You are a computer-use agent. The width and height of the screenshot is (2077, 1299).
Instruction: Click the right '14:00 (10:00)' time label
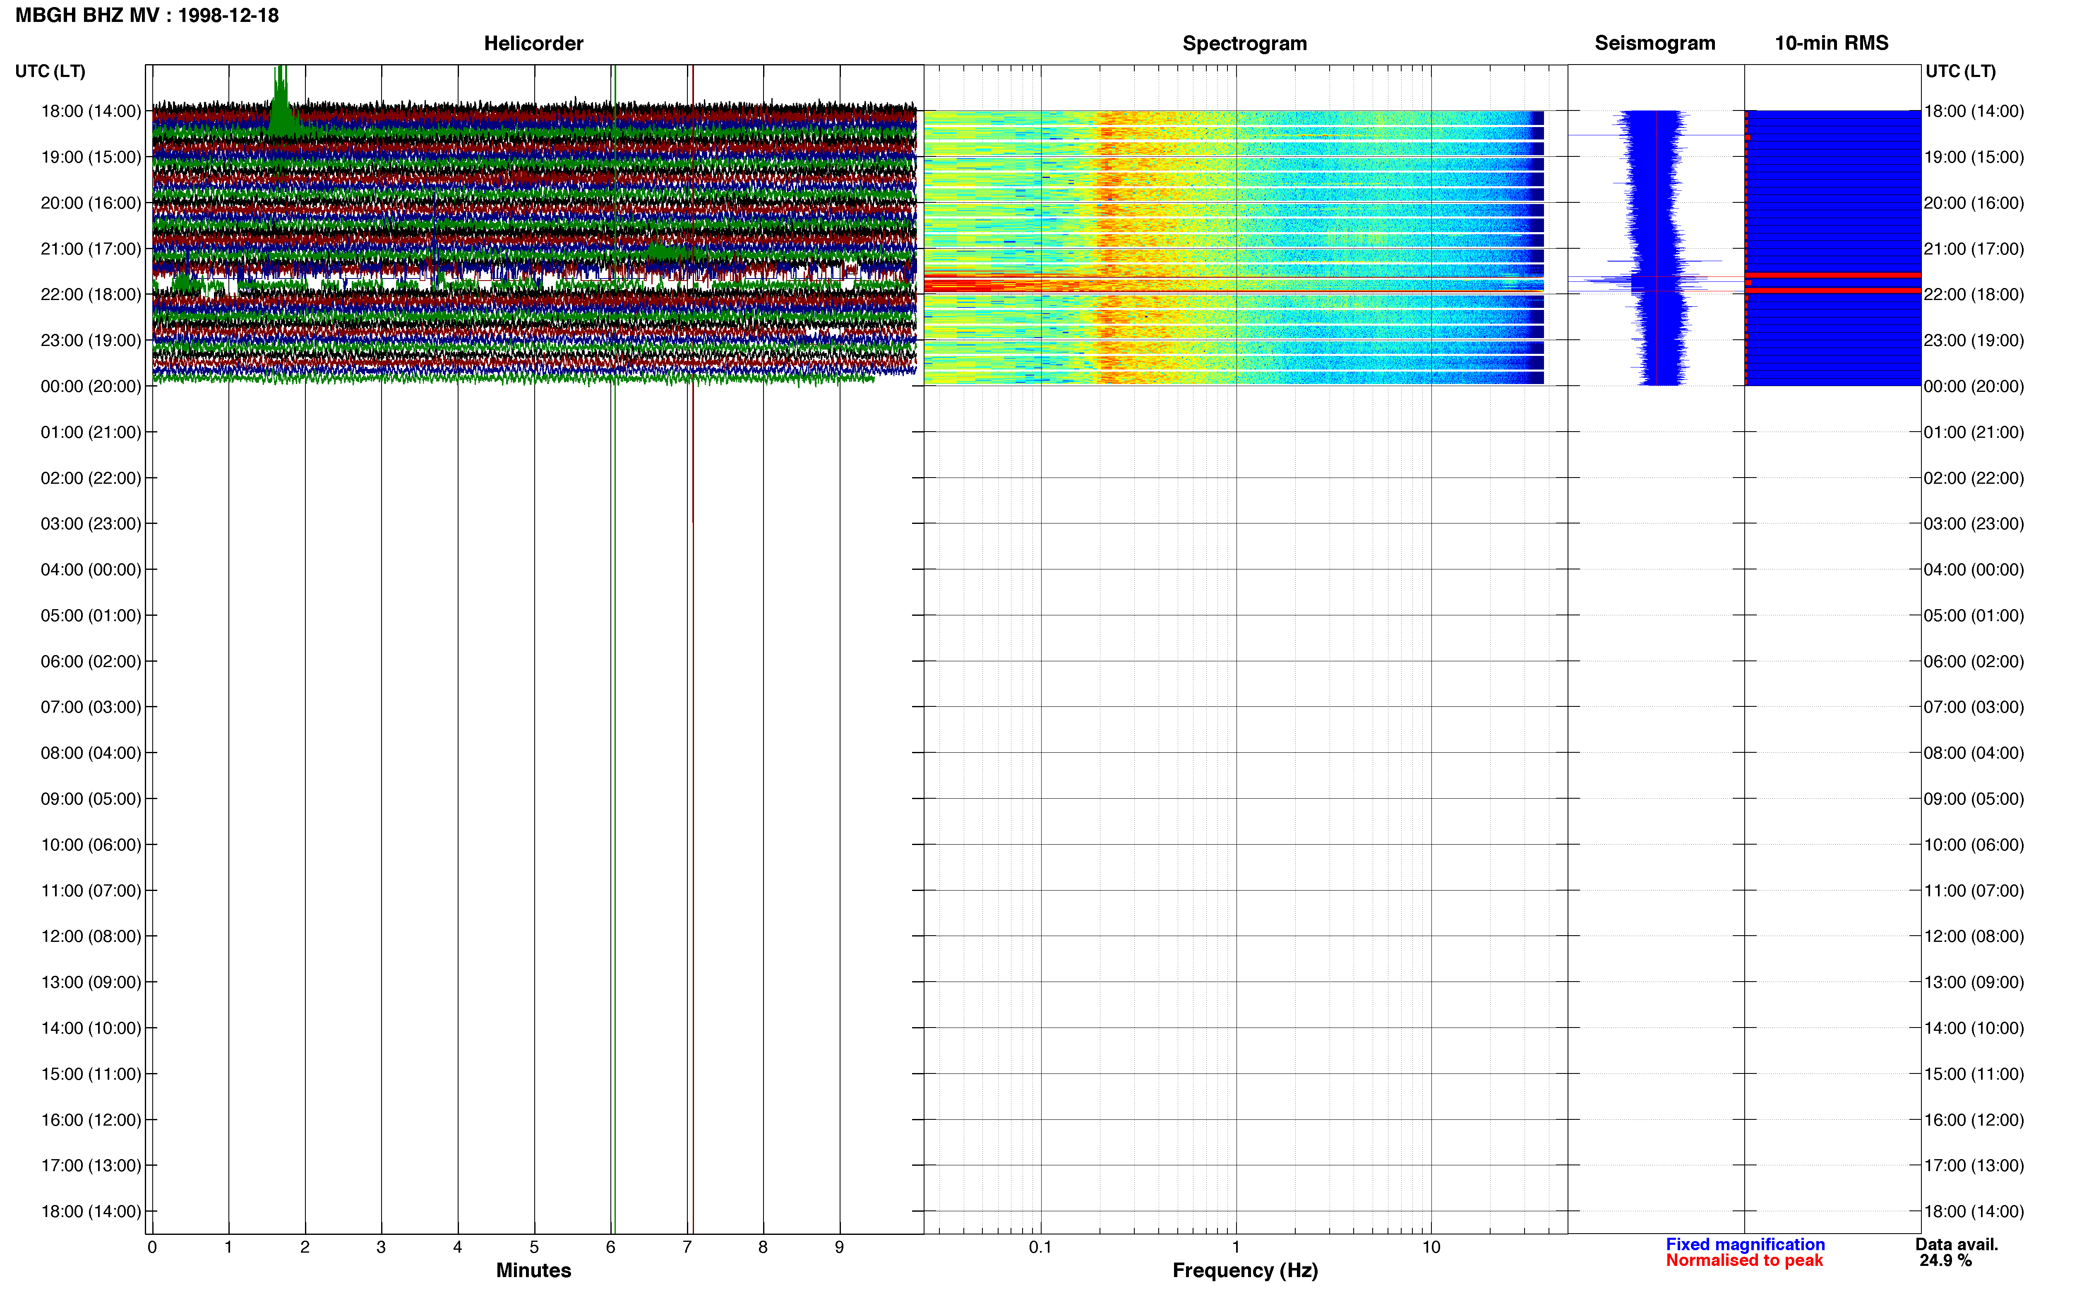tap(1974, 1028)
